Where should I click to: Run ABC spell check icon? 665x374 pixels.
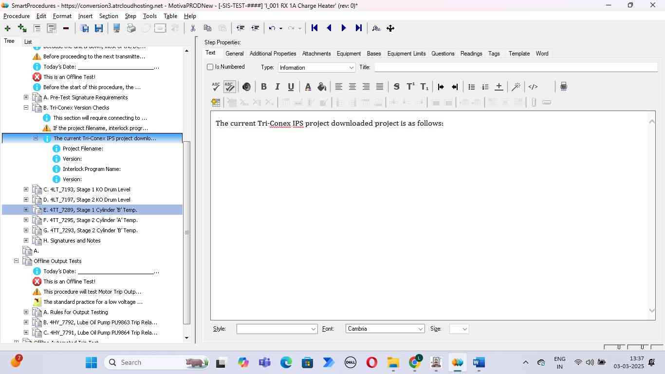[216, 87]
